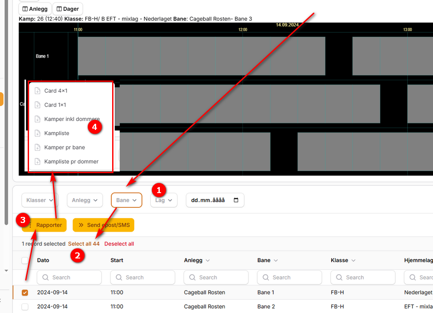Click the Bane 2 cell in second row
The height and width of the screenshot is (313, 433).
[x=266, y=307]
